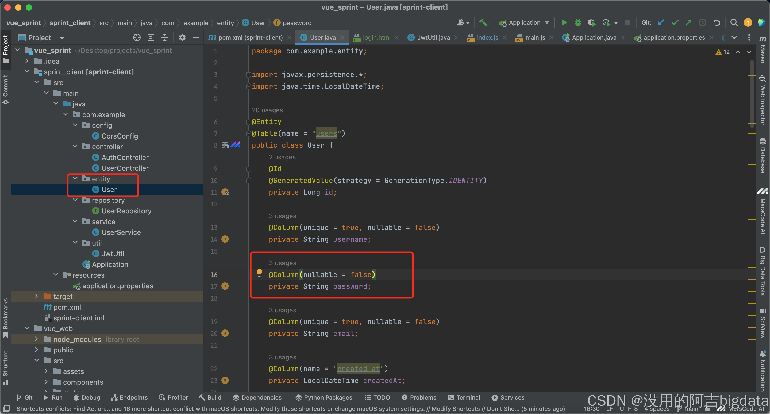Image resolution: width=770 pixels, height=414 pixels.
Task: Click the Debug bug icon in the toolbar
Action: 578,23
